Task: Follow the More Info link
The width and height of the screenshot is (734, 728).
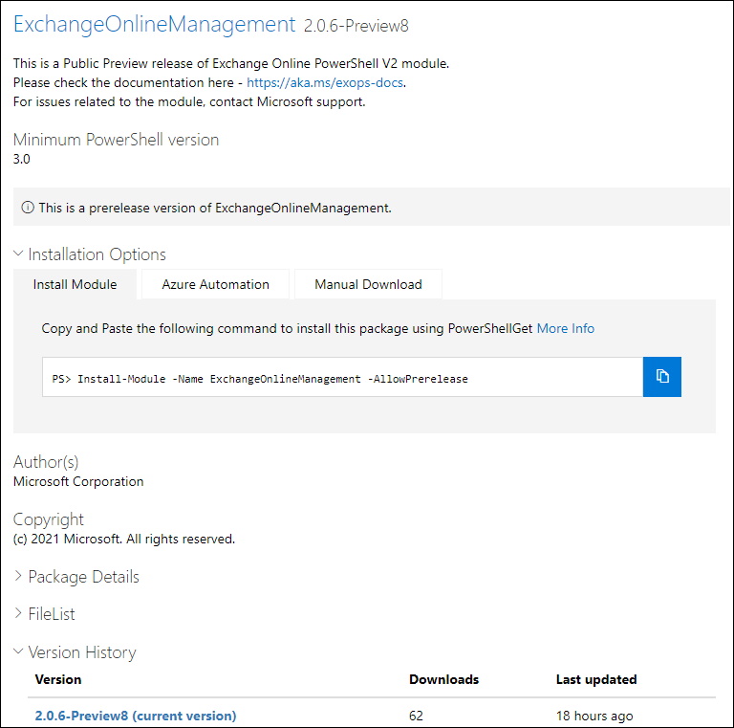Action: click(566, 328)
